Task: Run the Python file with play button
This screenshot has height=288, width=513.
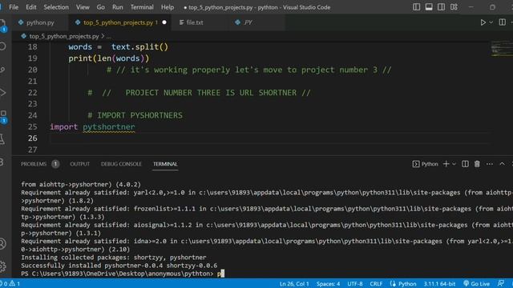Action: pos(483,22)
